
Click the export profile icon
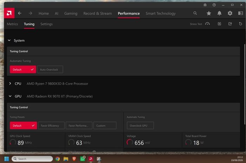tap(230, 24)
